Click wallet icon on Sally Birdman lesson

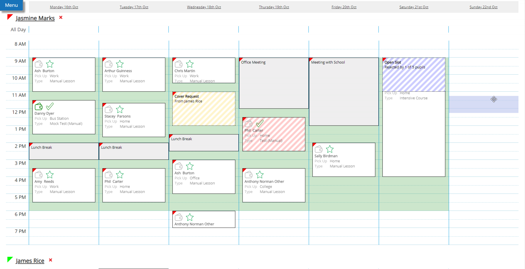319,149
